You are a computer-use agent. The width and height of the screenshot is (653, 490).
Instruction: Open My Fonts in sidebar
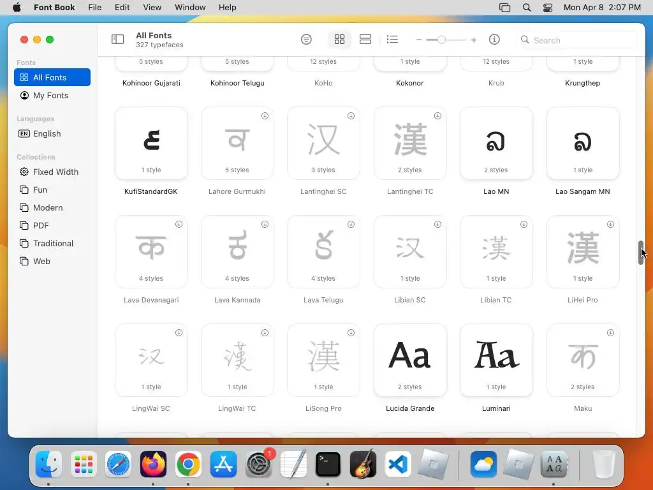(x=52, y=96)
